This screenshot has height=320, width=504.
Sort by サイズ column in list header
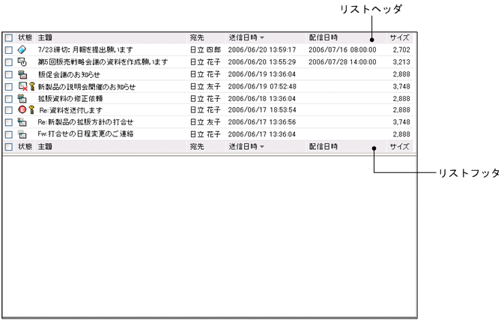pos(400,37)
